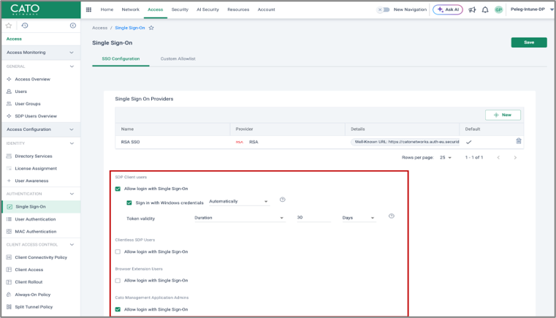Collapse the Access Monitoring section

[72, 53]
